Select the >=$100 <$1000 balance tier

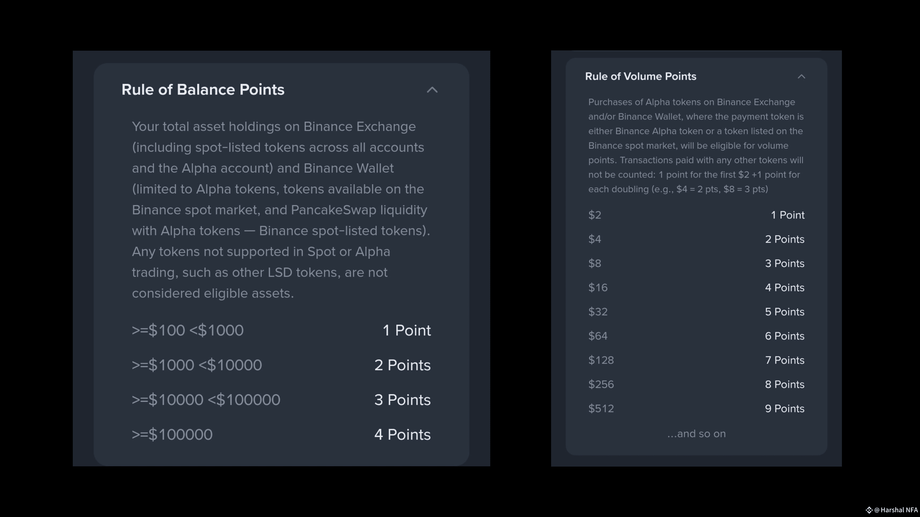[x=188, y=331]
